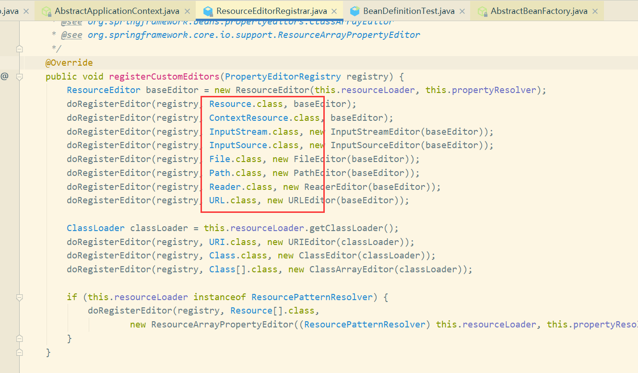Viewport: 638px width, 373px height.
Task: Click URI.class argument
Action: (233, 242)
